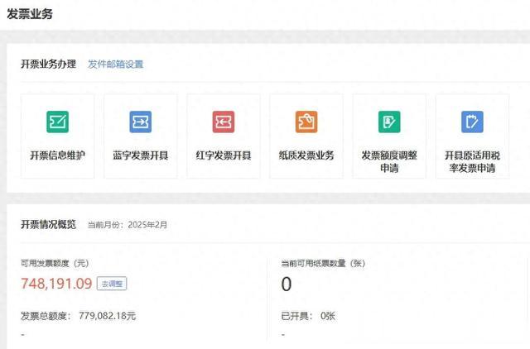Image resolution: width=530 pixels, height=349 pixels.
Task: Click the 当前月份：2025年2月 text
Action: pos(128,225)
